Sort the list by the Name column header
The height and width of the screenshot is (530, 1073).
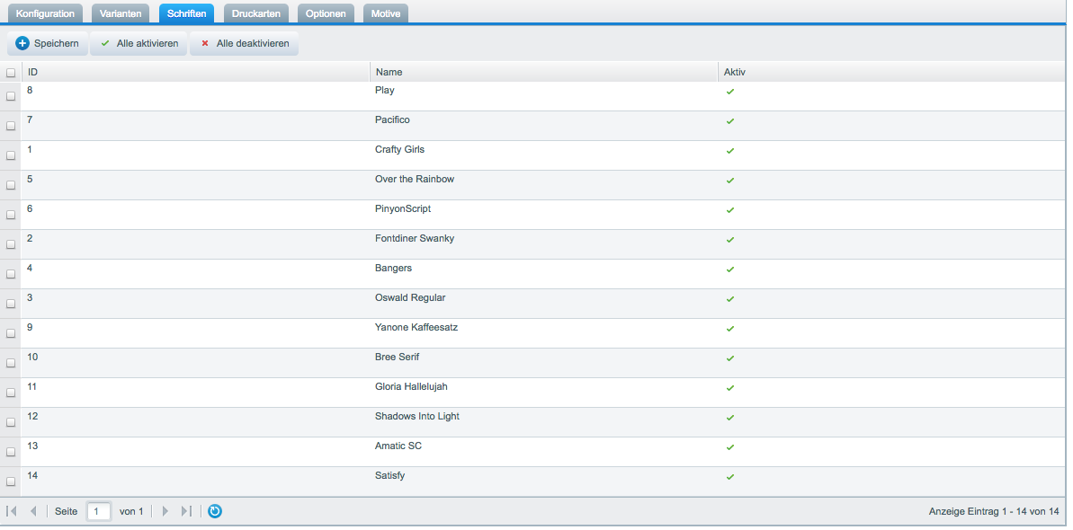(x=542, y=72)
